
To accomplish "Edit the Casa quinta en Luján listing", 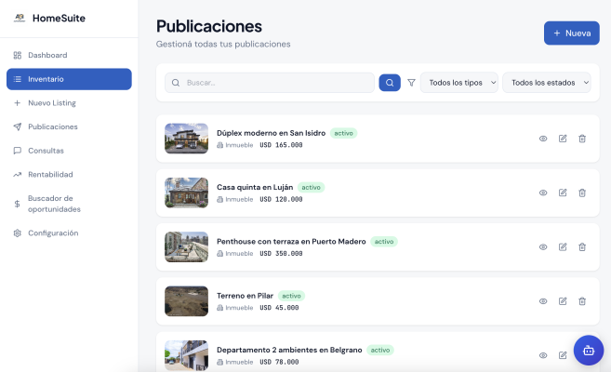I will [x=563, y=193].
